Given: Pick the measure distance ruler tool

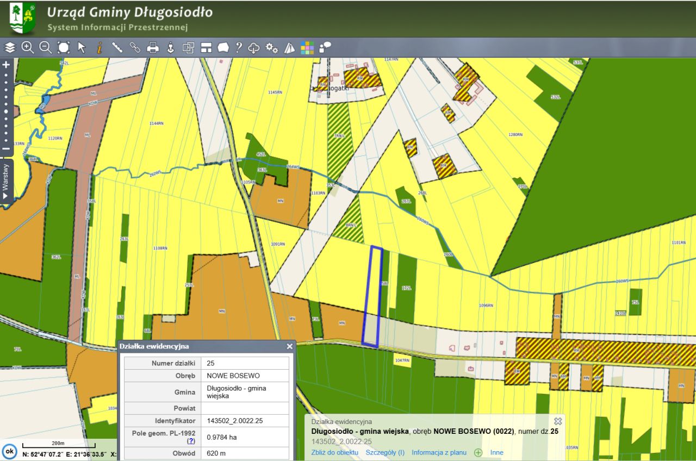Looking at the screenshot, I should coord(117,48).
